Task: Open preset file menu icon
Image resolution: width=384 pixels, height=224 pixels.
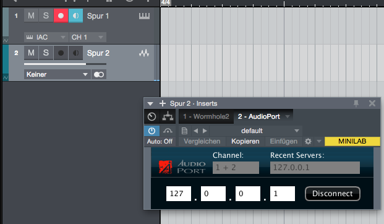Action: pyautogui.click(x=184, y=131)
